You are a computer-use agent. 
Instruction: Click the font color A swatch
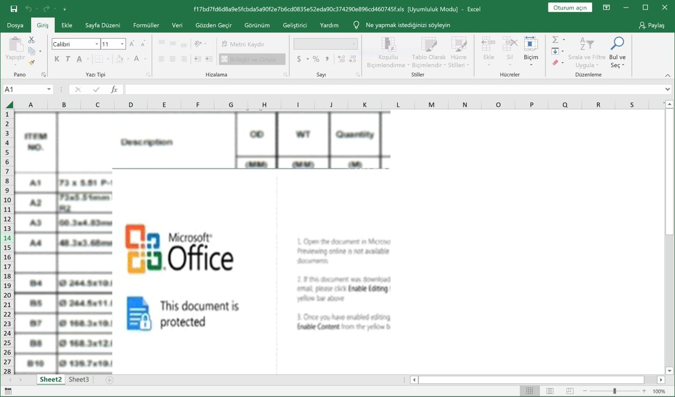coord(137,59)
